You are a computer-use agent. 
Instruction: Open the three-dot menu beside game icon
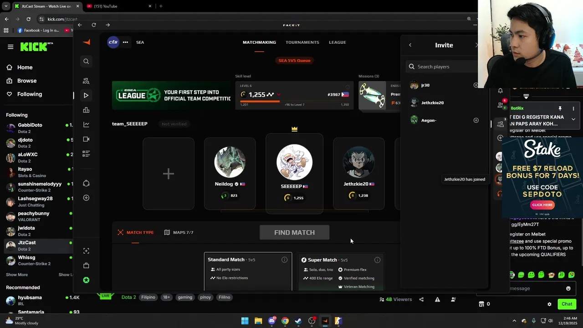125,42
